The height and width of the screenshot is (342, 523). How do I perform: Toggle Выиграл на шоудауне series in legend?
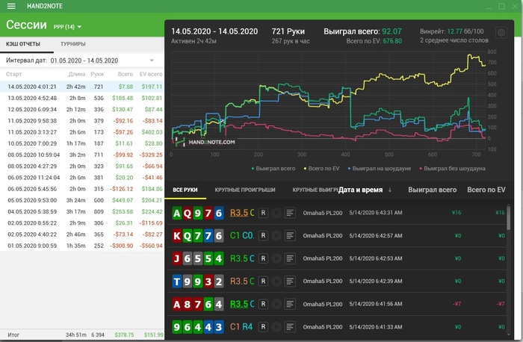380,169
